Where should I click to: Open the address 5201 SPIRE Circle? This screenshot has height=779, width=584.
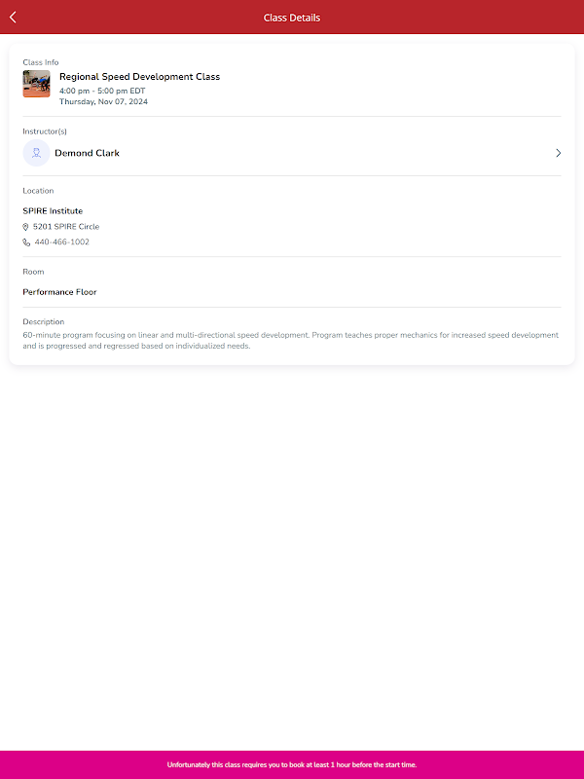point(66,227)
